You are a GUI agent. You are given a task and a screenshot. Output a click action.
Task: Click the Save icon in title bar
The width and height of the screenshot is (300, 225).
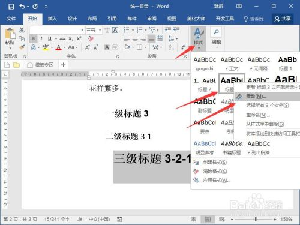click(x=11, y=7)
